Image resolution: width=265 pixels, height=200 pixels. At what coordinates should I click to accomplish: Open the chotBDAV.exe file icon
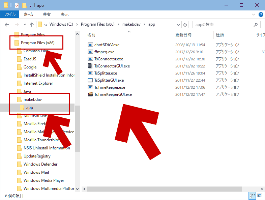90,45
